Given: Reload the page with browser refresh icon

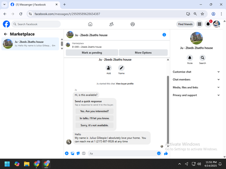Looking at the screenshot, I should [x=21, y=14].
